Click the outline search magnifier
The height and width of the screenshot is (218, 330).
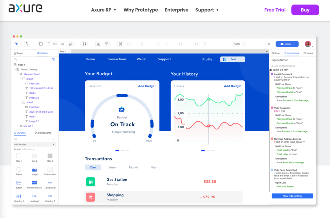15,60
